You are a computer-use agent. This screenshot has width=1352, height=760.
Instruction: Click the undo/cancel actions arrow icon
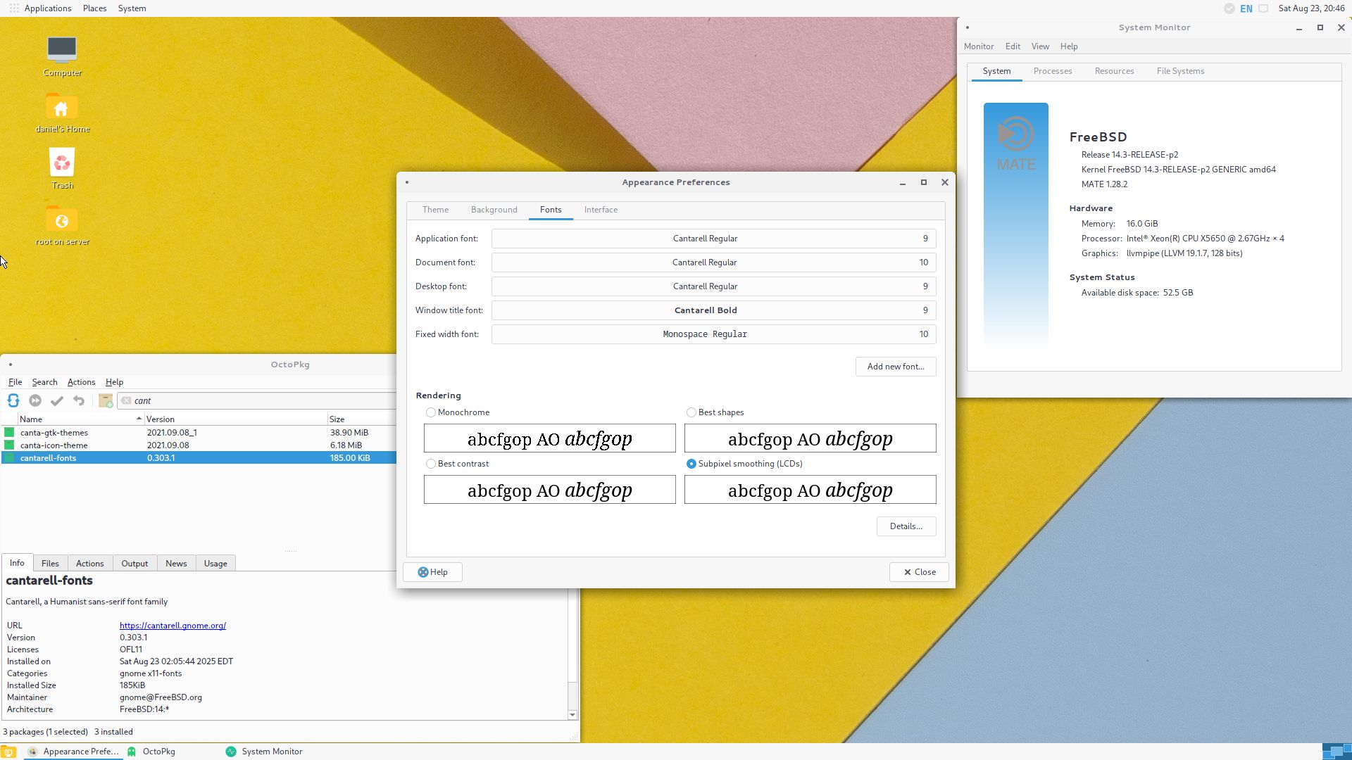(79, 400)
